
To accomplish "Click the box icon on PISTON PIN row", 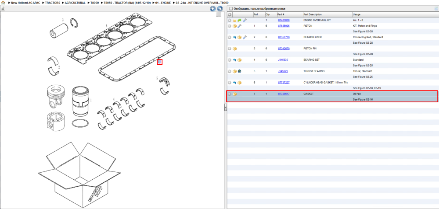I will (234, 49).
